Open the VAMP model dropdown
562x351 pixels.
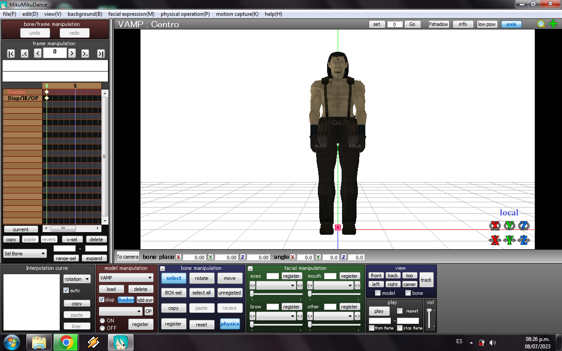[x=126, y=278]
